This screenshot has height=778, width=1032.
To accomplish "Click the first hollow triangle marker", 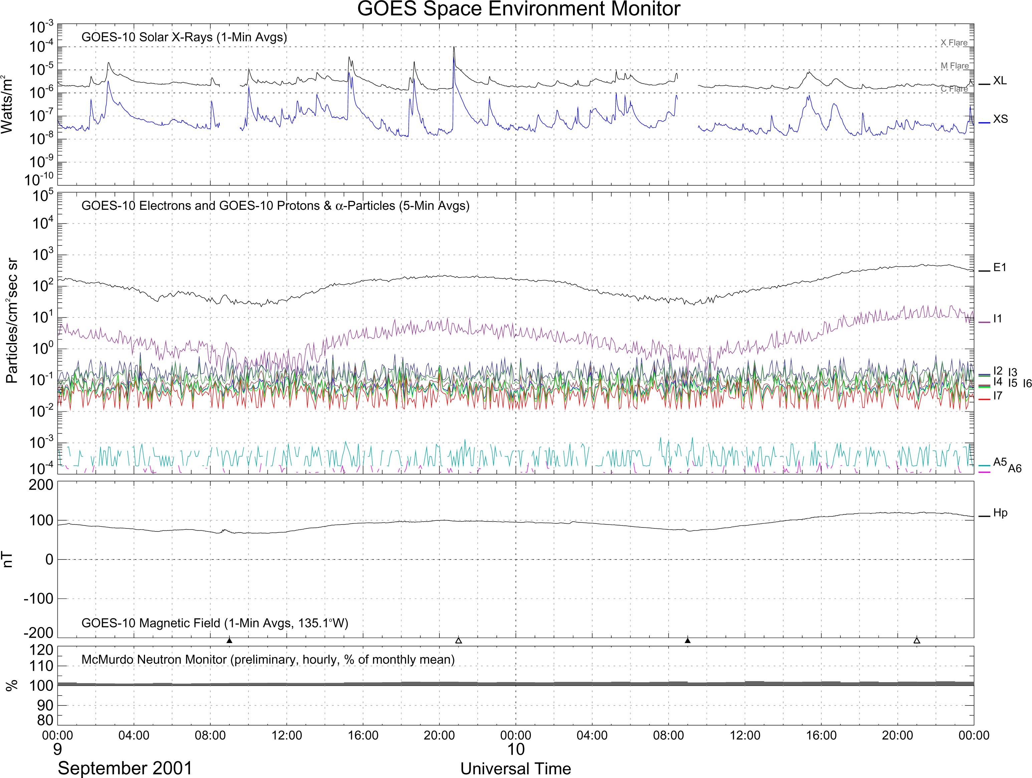I will 458,640.
